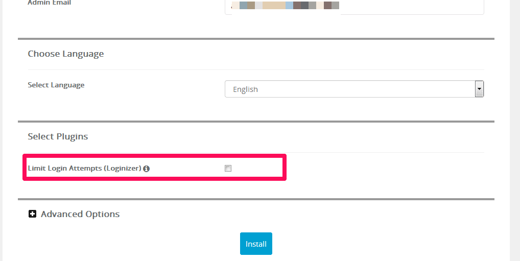
Task: Click the plus icon before Advanced Options
Action: (x=32, y=214)
